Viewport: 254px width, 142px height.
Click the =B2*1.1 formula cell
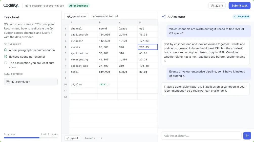(108, 84)
